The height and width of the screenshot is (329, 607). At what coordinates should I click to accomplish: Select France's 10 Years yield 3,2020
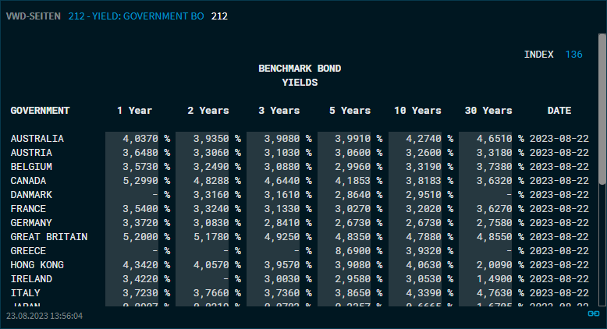(x=423, y=209)
